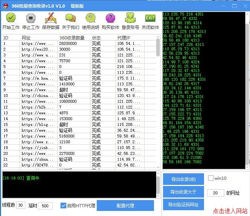Click 导出验证码网址 export button

(183, 204)
